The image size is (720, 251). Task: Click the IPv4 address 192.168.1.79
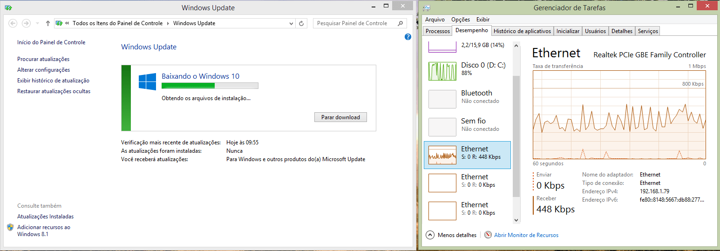[x=654, y=191]
